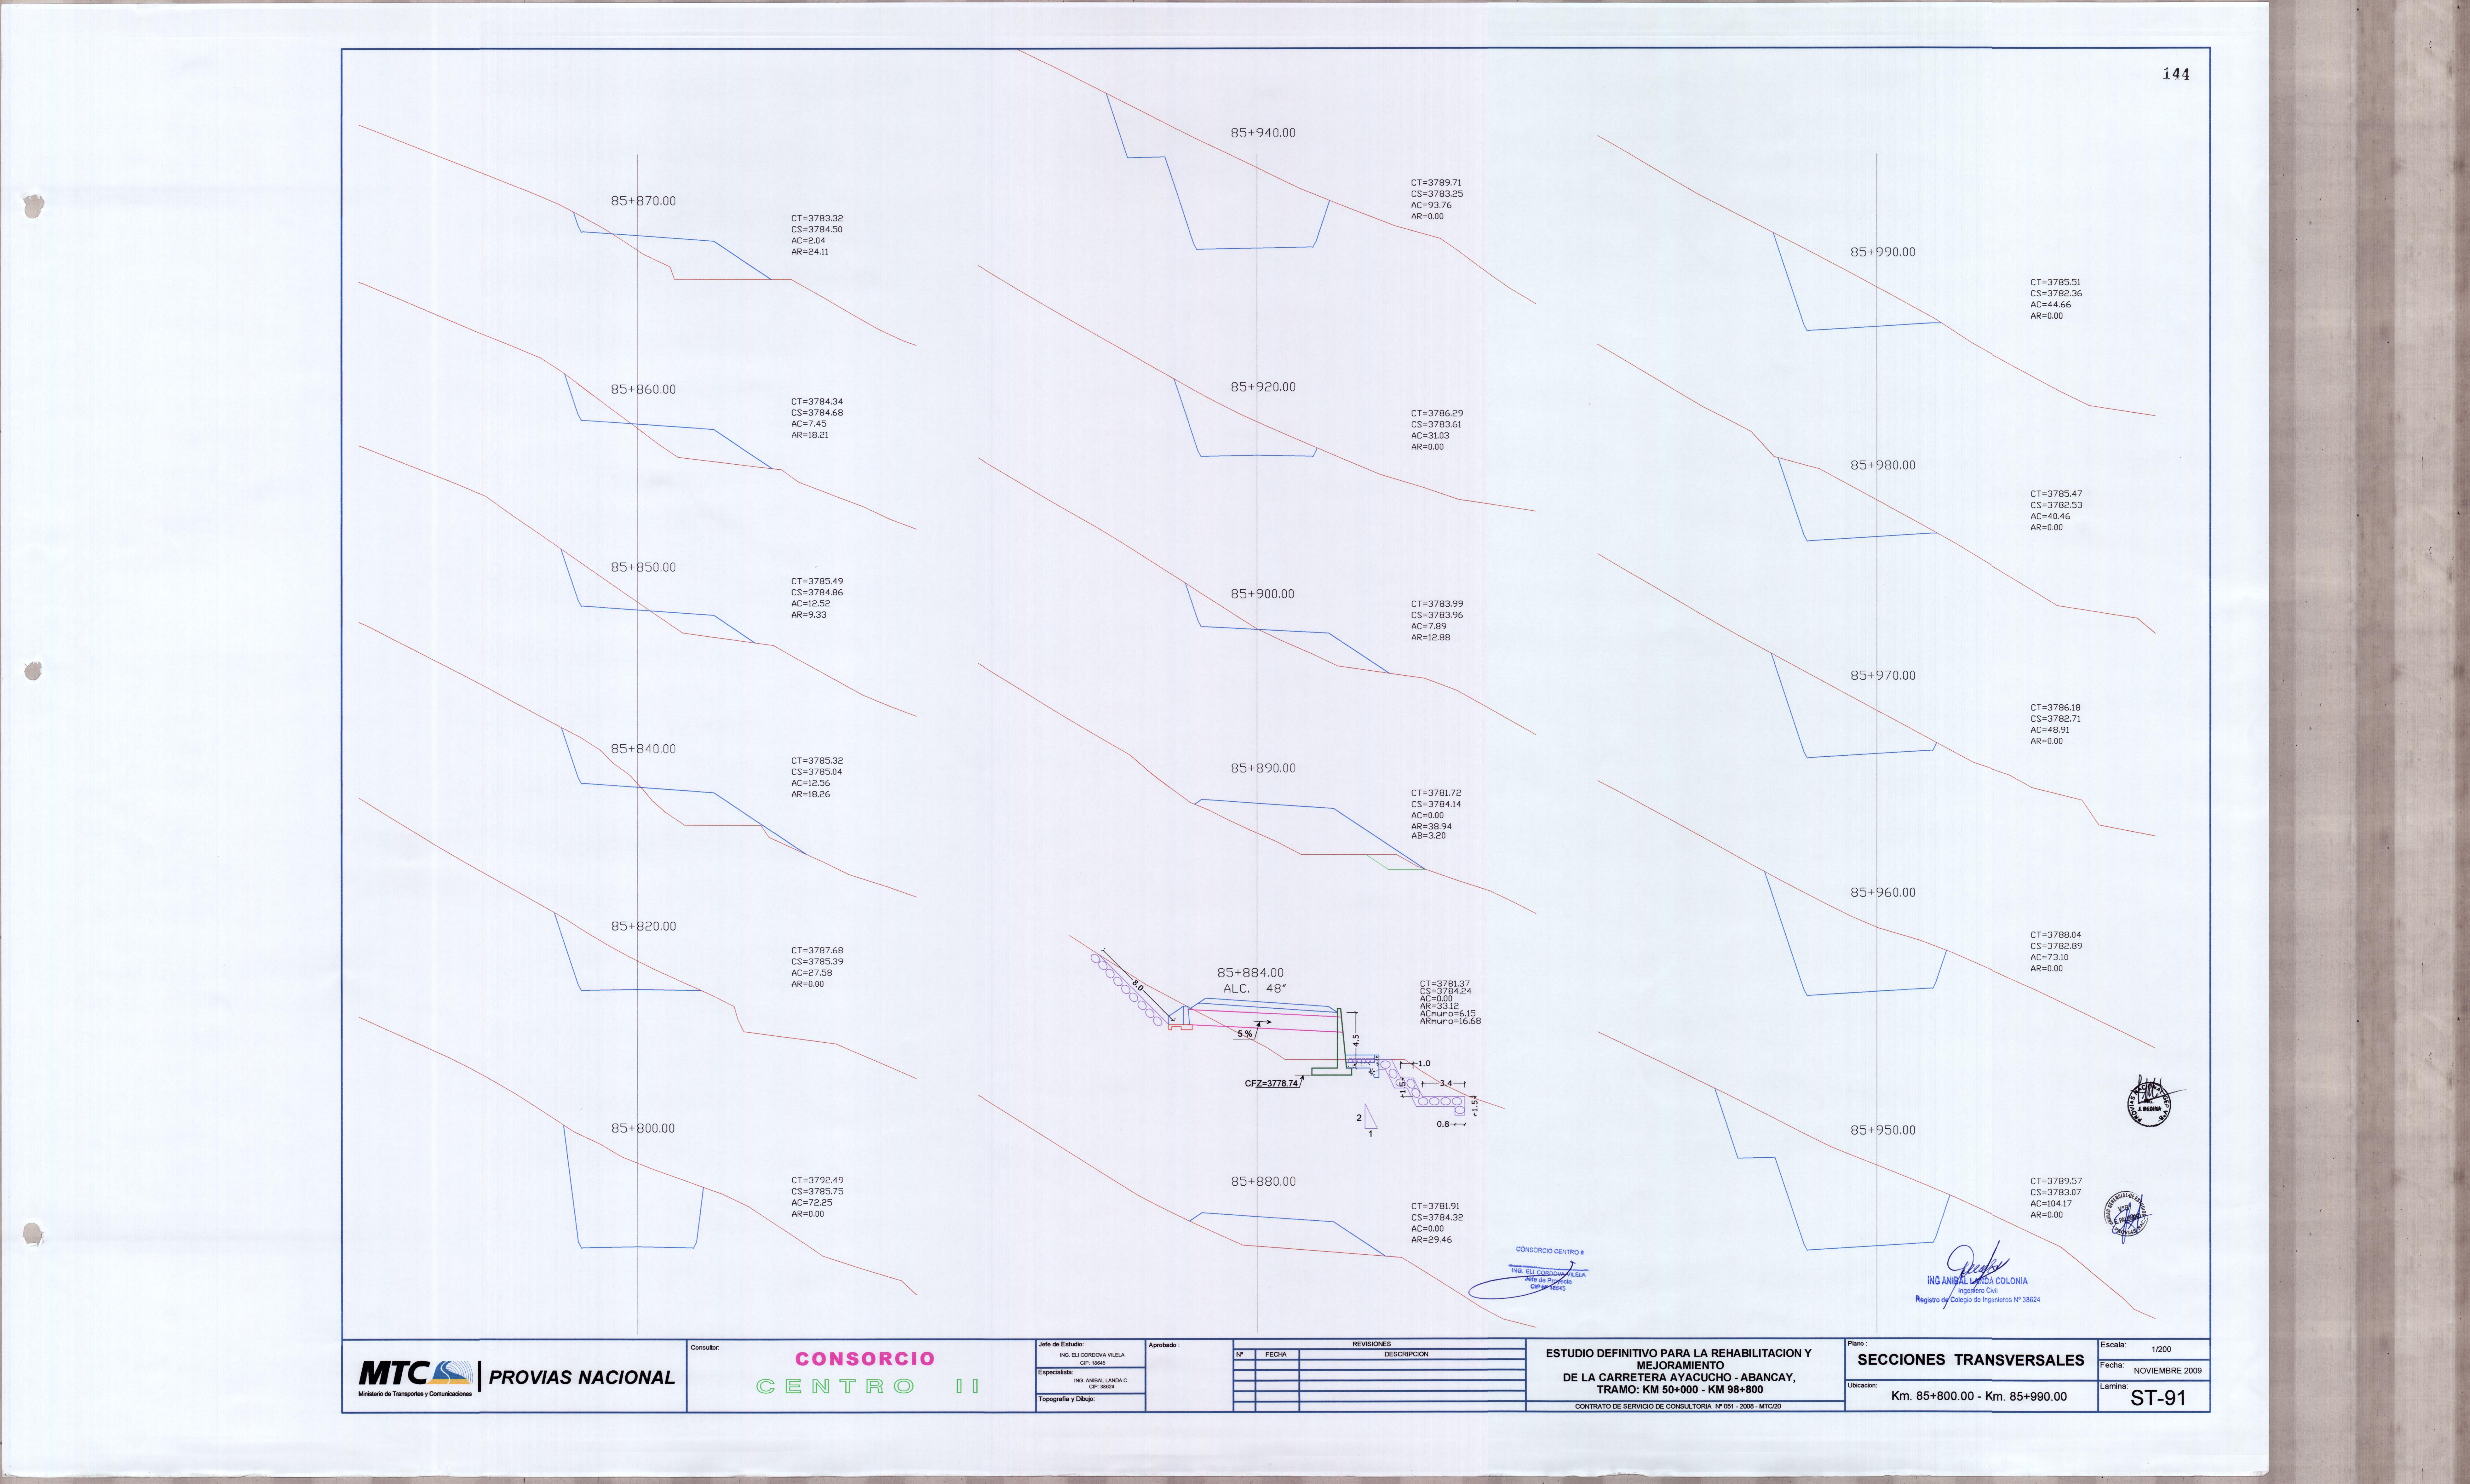This screenshot has width=2470, height=1484.
Task: Click station label 85+980.00
Action: click(x=1883, y=465)
